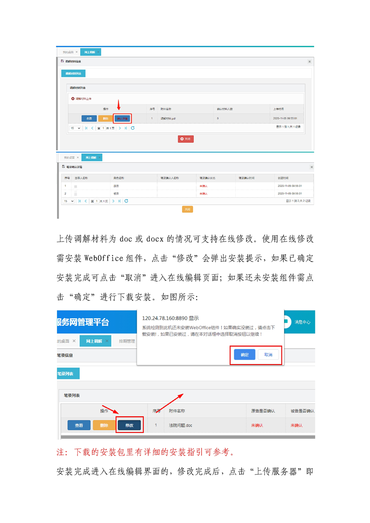Go to next page in 笔录确认详情 pager
The height and width of the screenshot is (523, 370).
[113, 201]
